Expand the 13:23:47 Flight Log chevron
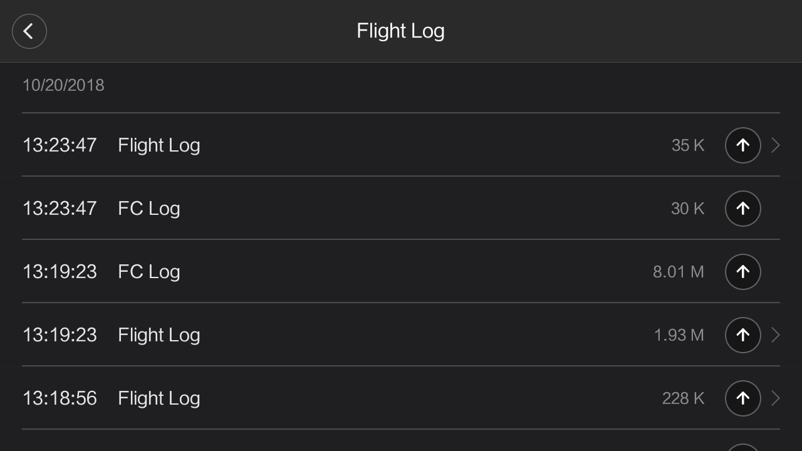Image resolution: width=802 pixels, height=451 pixels. pyautogui.click(x=776, y=145)
